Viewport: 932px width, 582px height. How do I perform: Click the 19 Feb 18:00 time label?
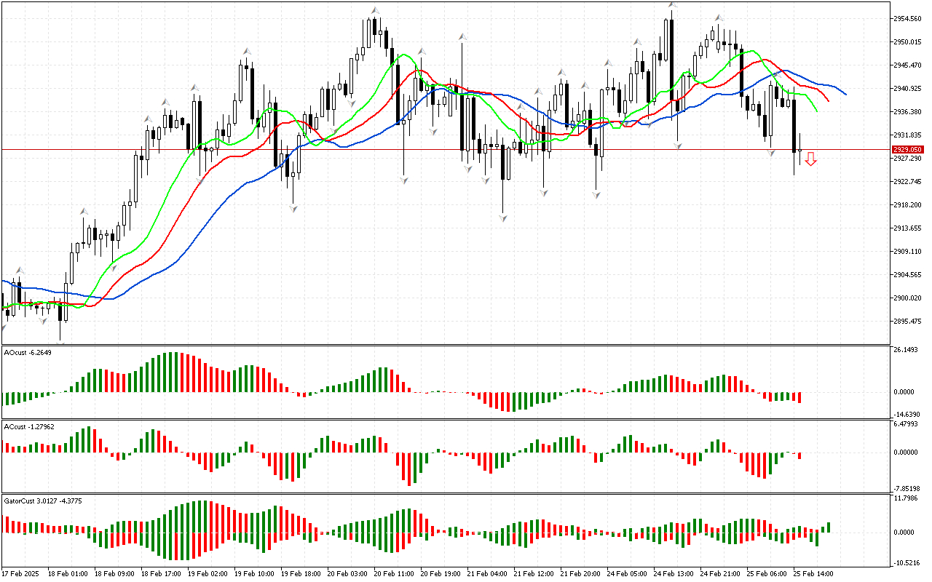tap(301, 574)
